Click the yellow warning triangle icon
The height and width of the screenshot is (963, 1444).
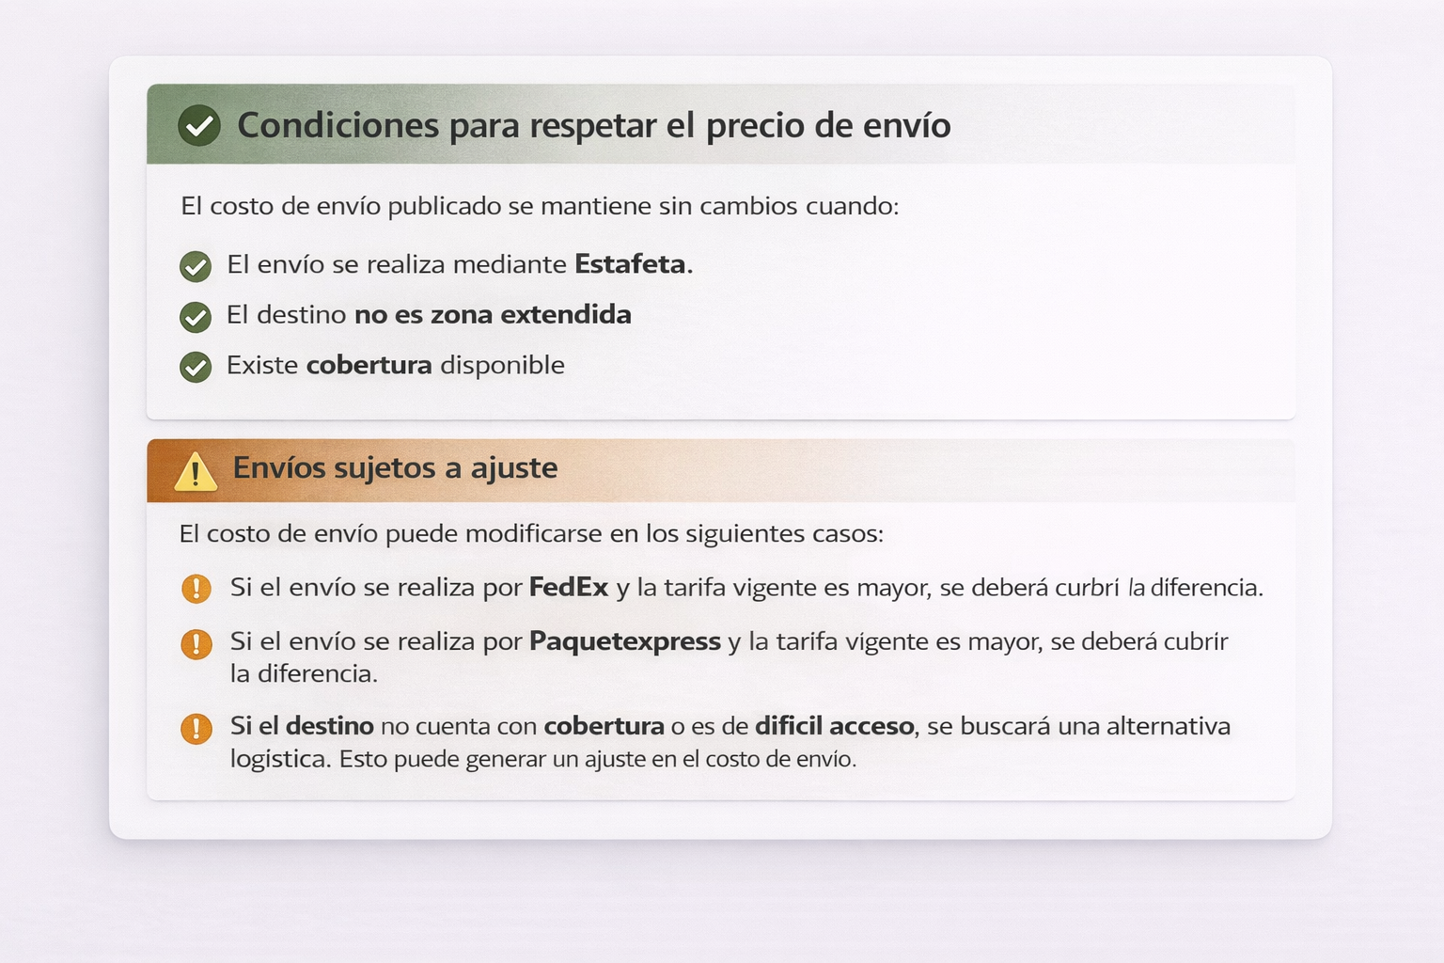196,471
